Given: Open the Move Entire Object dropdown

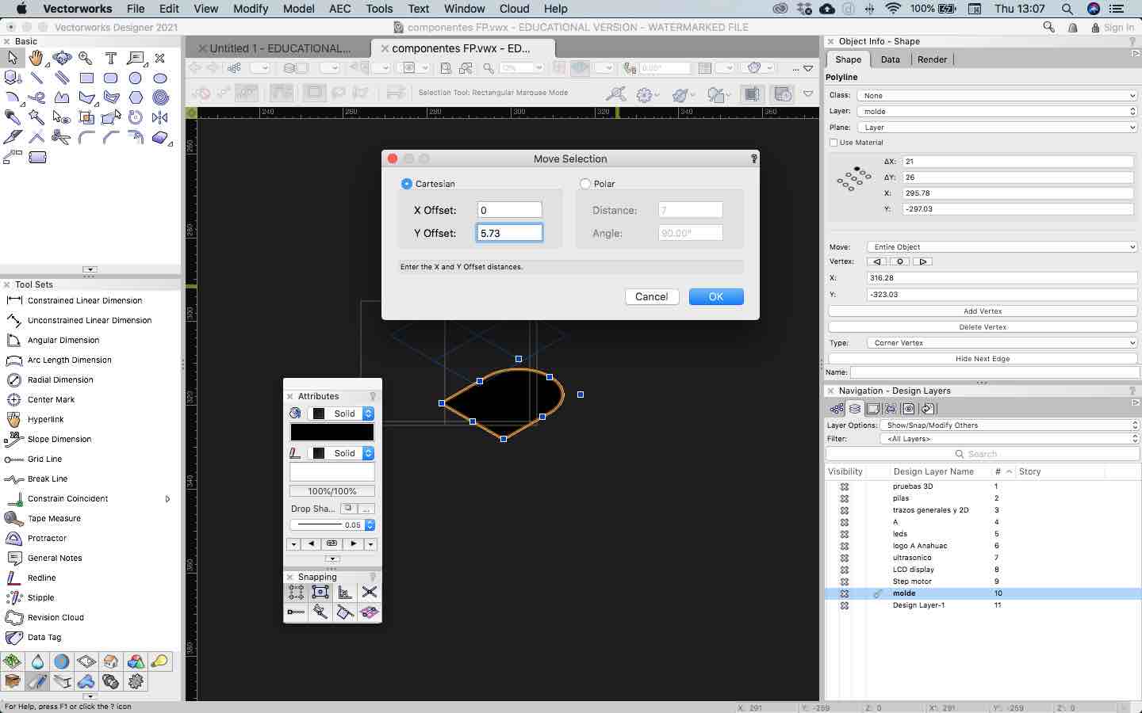Looking at the screenshot, I should (1002, 247).
